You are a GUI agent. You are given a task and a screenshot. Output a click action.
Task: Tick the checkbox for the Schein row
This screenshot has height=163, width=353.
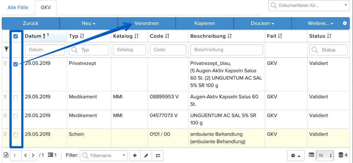tap(16, 135)
